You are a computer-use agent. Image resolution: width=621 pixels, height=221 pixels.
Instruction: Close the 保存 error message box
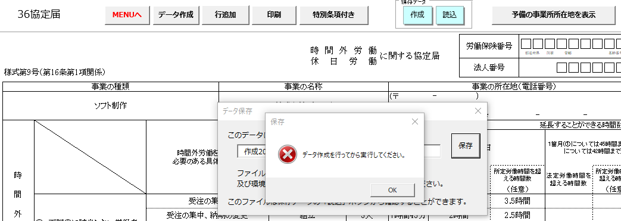coord(414,122)
